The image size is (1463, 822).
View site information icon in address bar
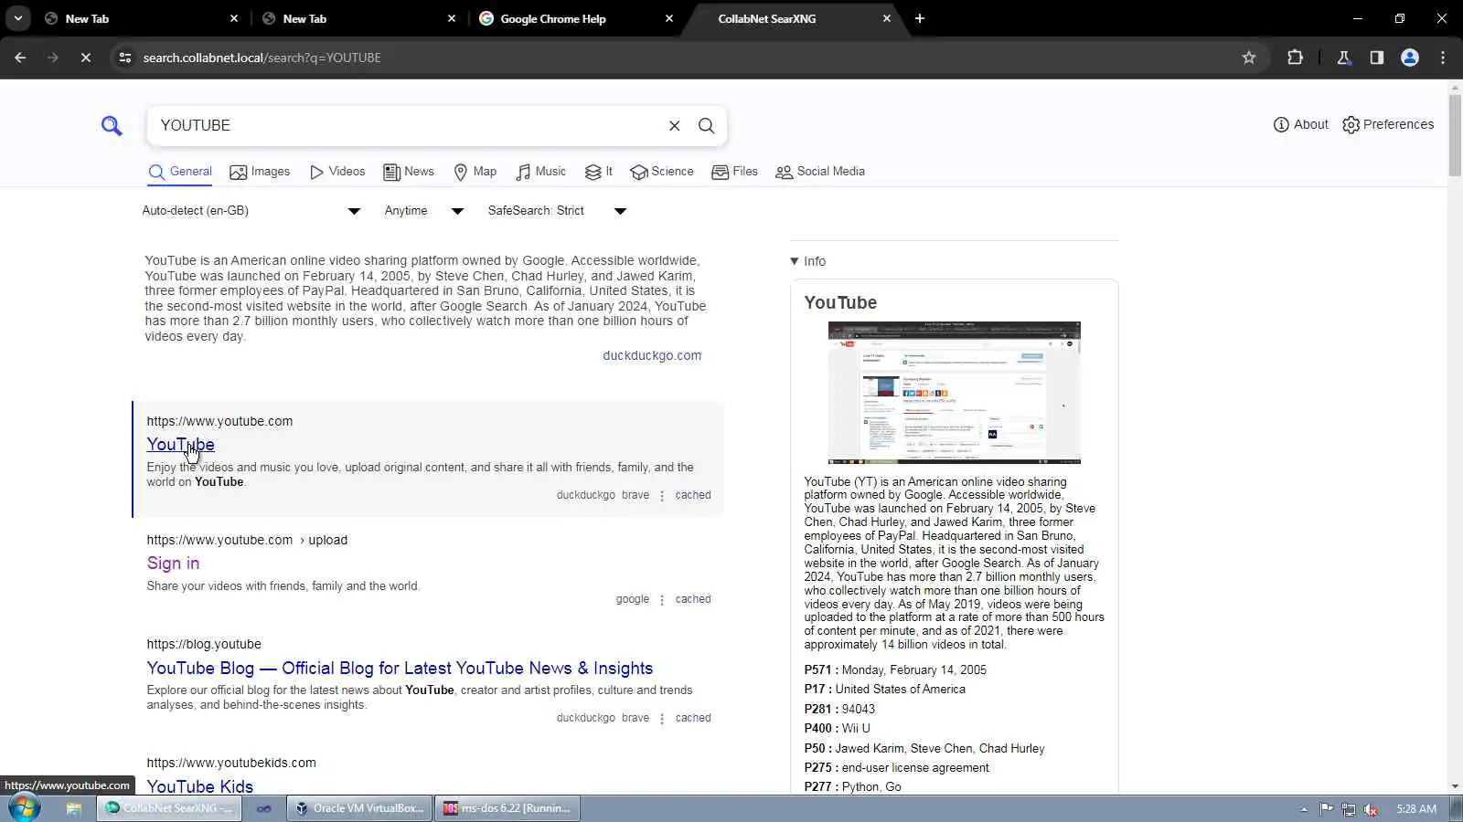[125, 58]
